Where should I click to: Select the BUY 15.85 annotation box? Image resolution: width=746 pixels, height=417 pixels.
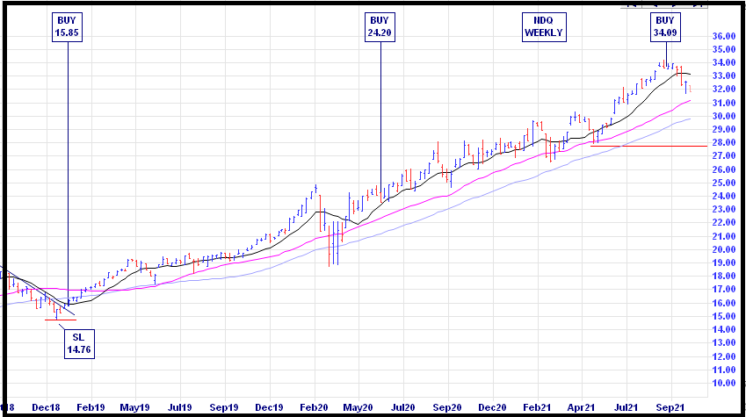tap(67, 27)
